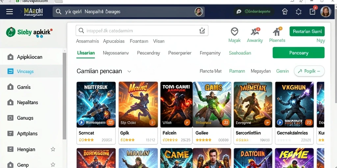Click the chat bubble icon in top bar
Screen dimensions: 337x168
[x=239, y=12]
